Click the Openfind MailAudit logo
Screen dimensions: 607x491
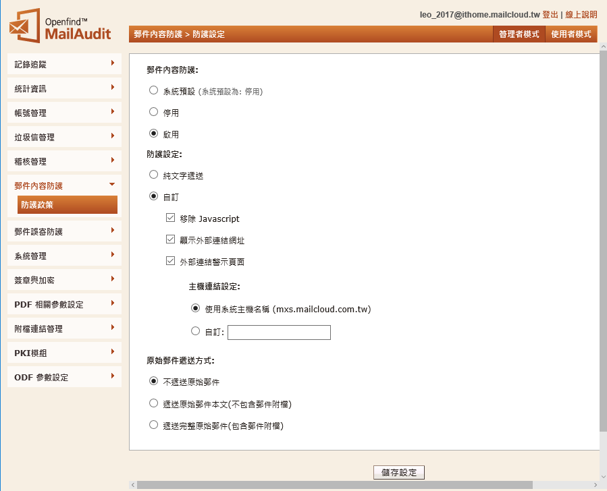(60, 27)
